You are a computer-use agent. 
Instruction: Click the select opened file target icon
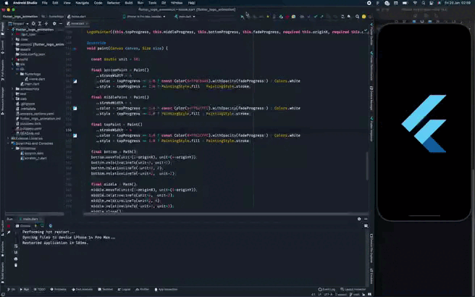[33, 24]
